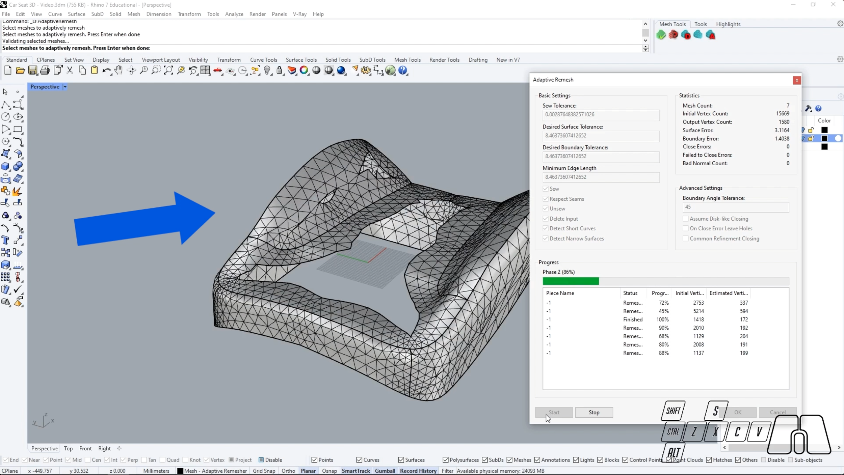This screenshot has height=475, width=844.
Task: Click the light bulb Hide objects icon
Action: pyautogui.click(x=267, y=71)
